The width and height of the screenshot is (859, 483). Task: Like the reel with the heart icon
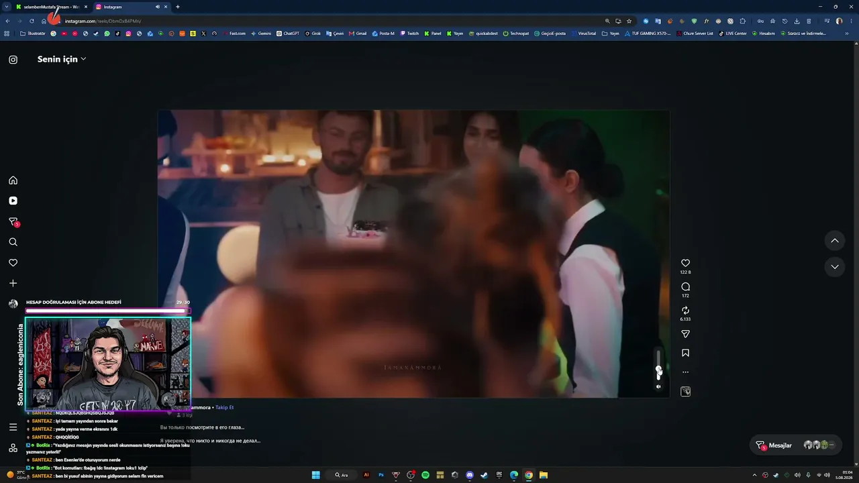click(685, 263)
